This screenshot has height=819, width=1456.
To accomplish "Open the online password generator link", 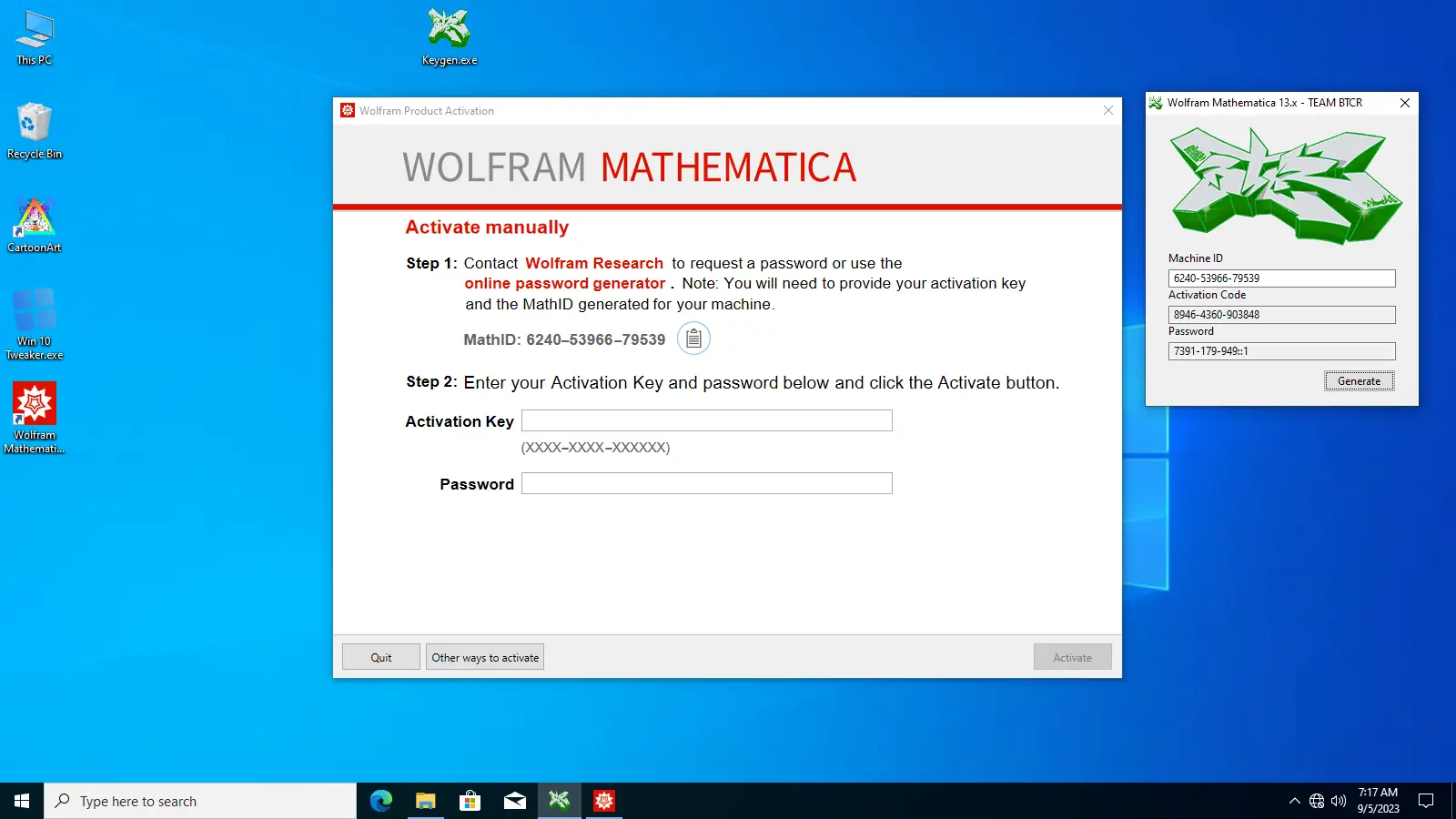I will [565, 283].
